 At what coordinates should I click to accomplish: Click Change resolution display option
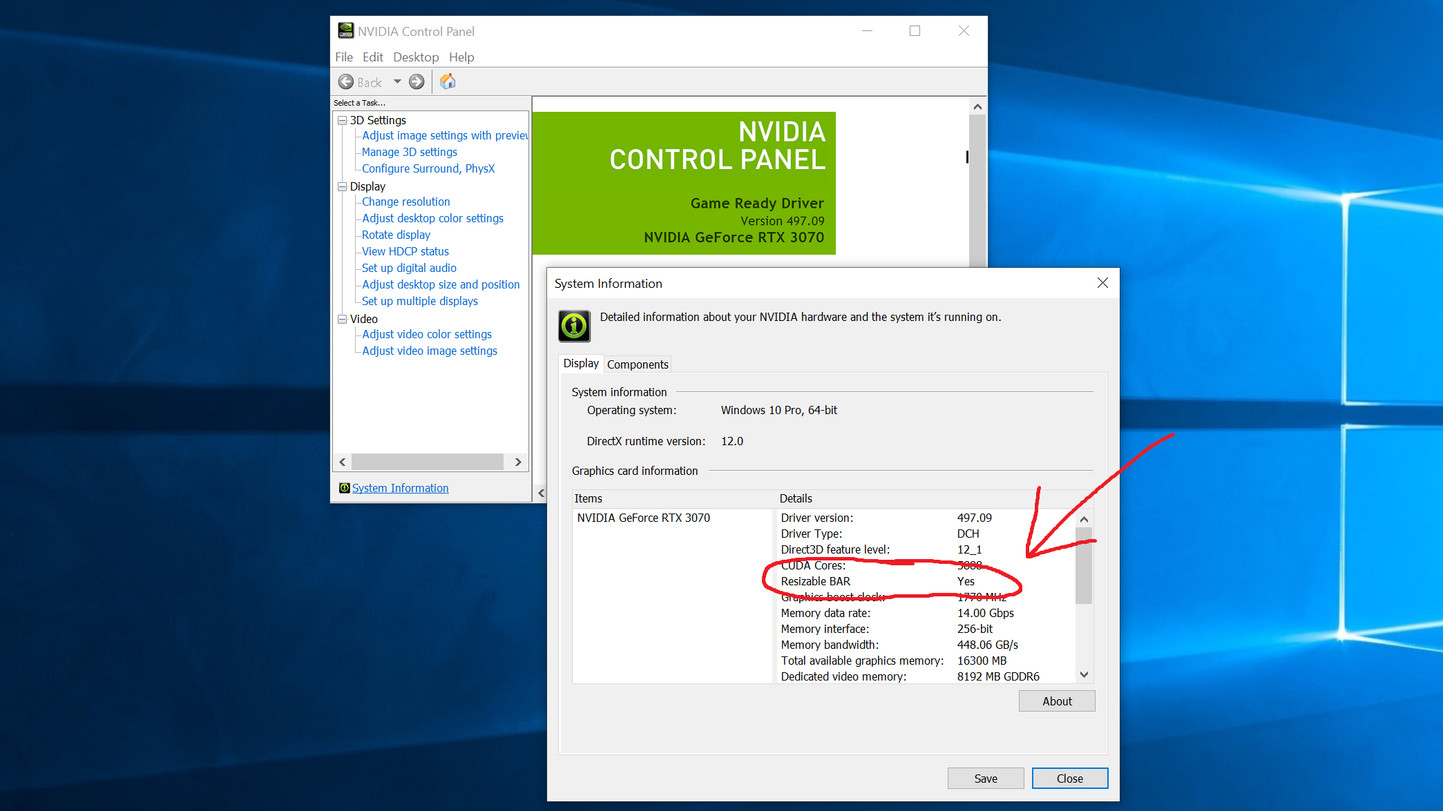click(x=404, y=201)
